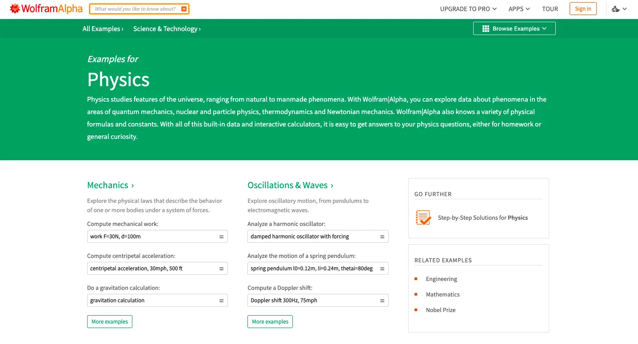
Task: Select the spring pendulum l0=0.12m example
Action: coord(318,269)
